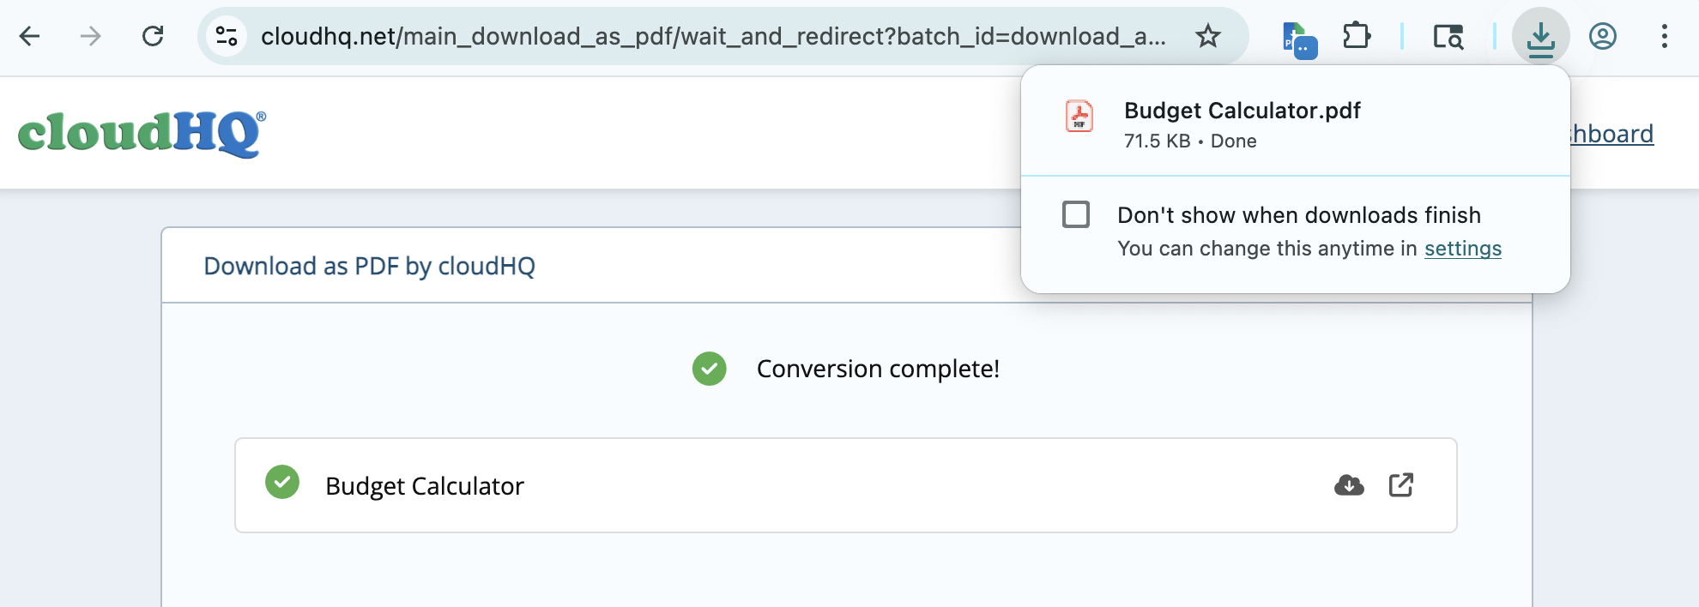The image size is (1699, 607).
Task: Check 'Don't show when downloads finish'
Action: tap(1076, 214)
